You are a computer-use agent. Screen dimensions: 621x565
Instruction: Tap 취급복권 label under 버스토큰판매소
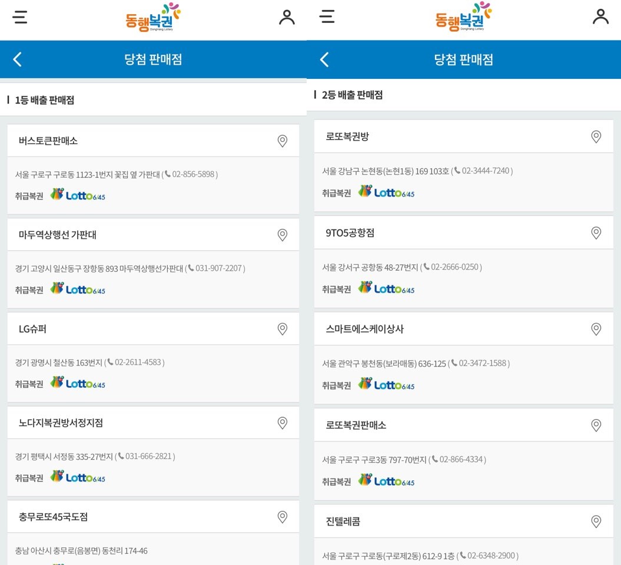click(29, 196)
